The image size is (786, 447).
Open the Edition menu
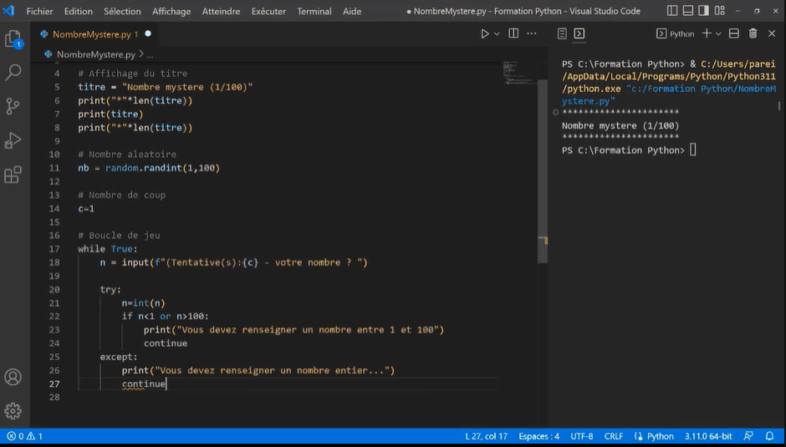79,11
